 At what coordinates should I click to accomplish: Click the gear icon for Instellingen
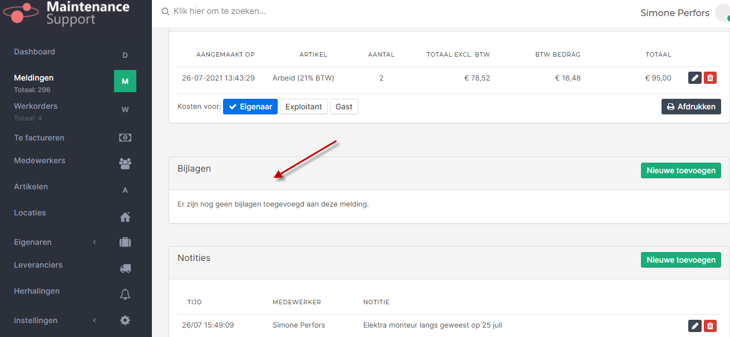click(x=125, y=320)
